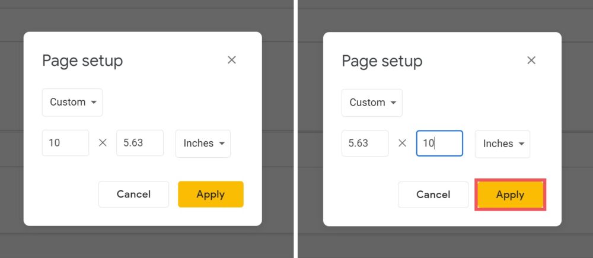The height and width of the screenshot is (258, 593).
Task: Click Apply in the left dialog
Action: [211, 194]
